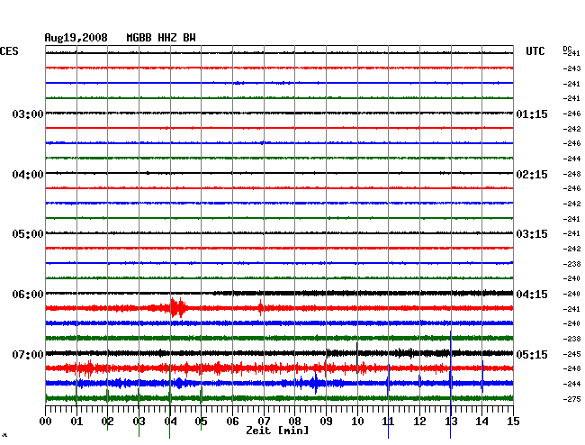Select minute 09 on the time axis
This screenshot has height=445, width=585.
coord(326,422)
